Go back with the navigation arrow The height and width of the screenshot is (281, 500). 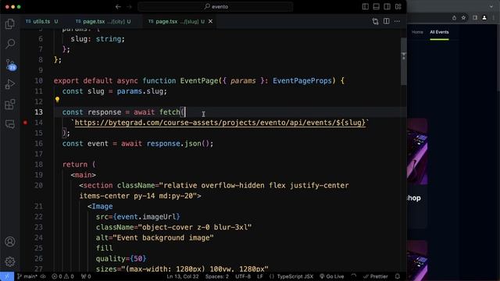click(x=118, y=7)
